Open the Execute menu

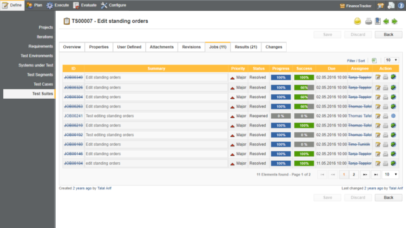(x=58, y=5)
